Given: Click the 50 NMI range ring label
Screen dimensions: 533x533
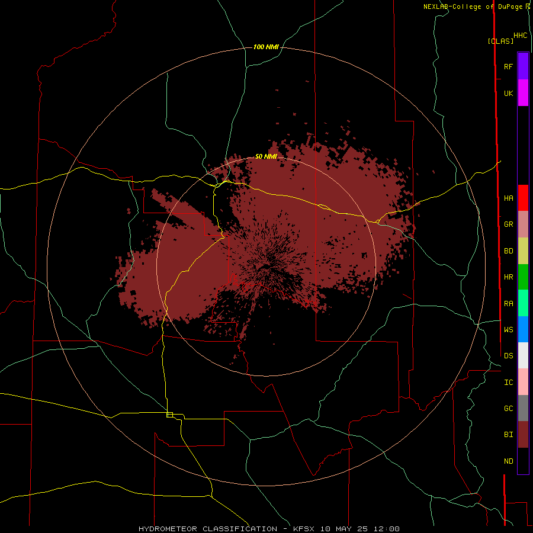Looking at the screenshot, I should click(266, 156).
